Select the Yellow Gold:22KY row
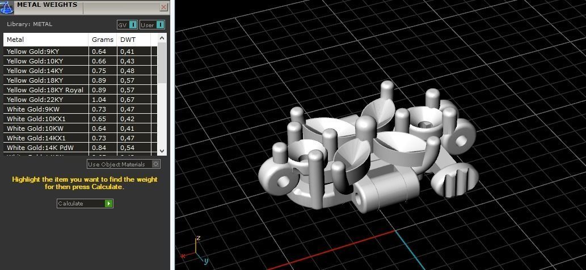The width and height of the screenshot is (586, 270). coord(81,100)
